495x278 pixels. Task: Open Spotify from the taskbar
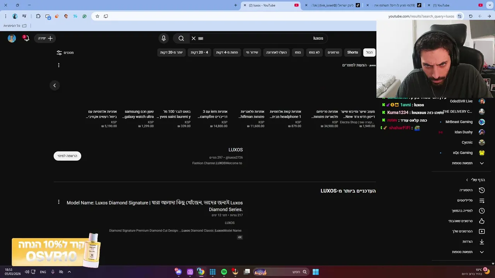(224, 272)
